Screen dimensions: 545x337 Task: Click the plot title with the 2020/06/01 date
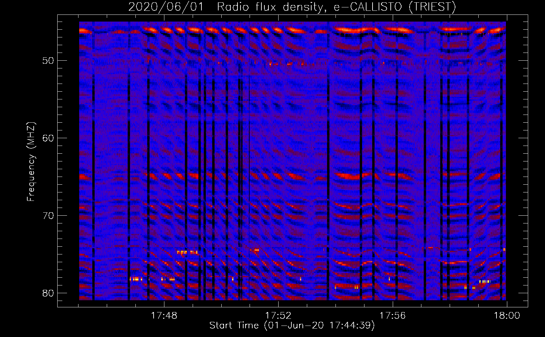[292, 7]
